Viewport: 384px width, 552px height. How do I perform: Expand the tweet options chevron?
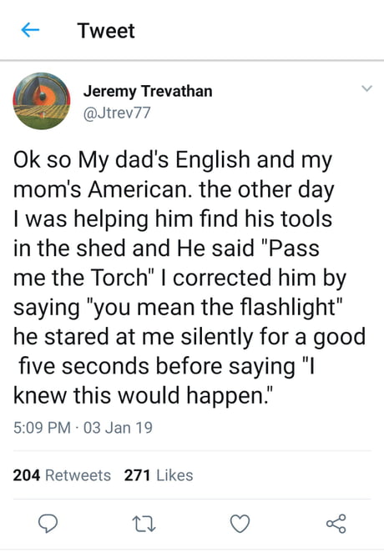[x=367, y=88]
